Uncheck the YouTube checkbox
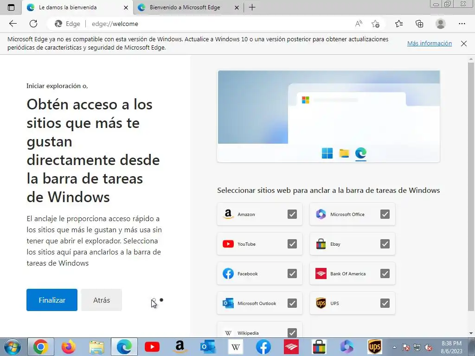Viewport: 475px width, 356px height. [x=292, y=244]
